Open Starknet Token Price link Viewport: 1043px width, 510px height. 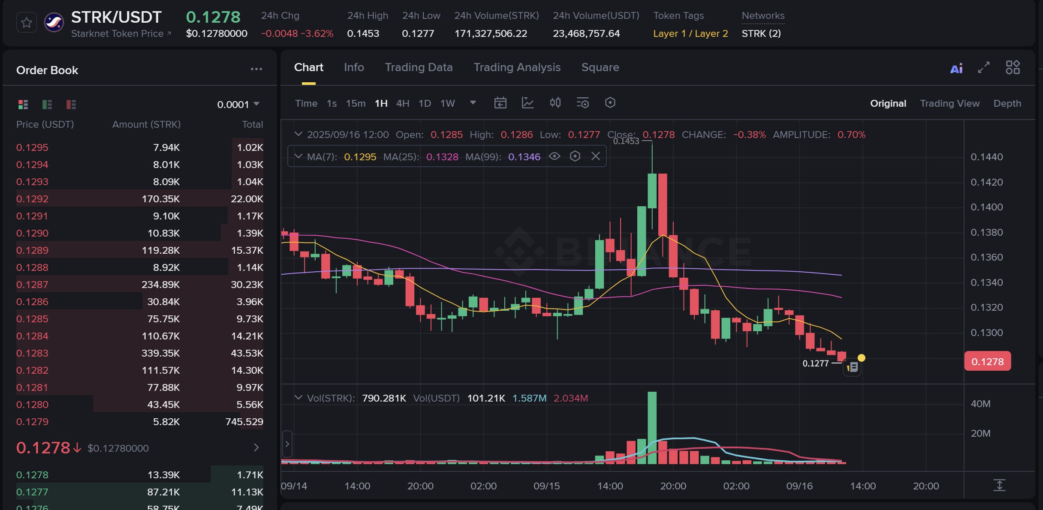(x=121, y=33)
